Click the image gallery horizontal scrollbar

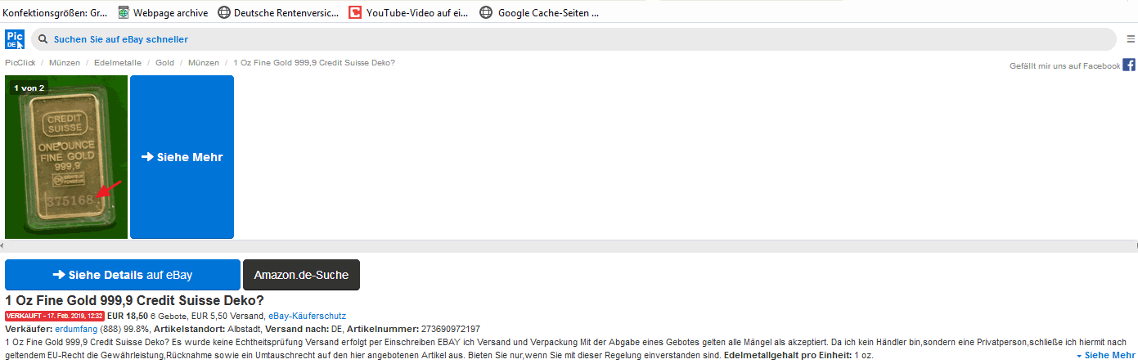pyautogui.click(x=569, y=245)
